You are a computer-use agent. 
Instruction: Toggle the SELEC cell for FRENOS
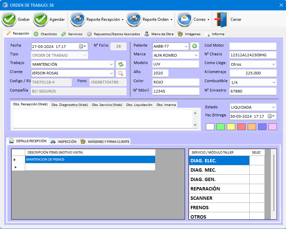257,208
